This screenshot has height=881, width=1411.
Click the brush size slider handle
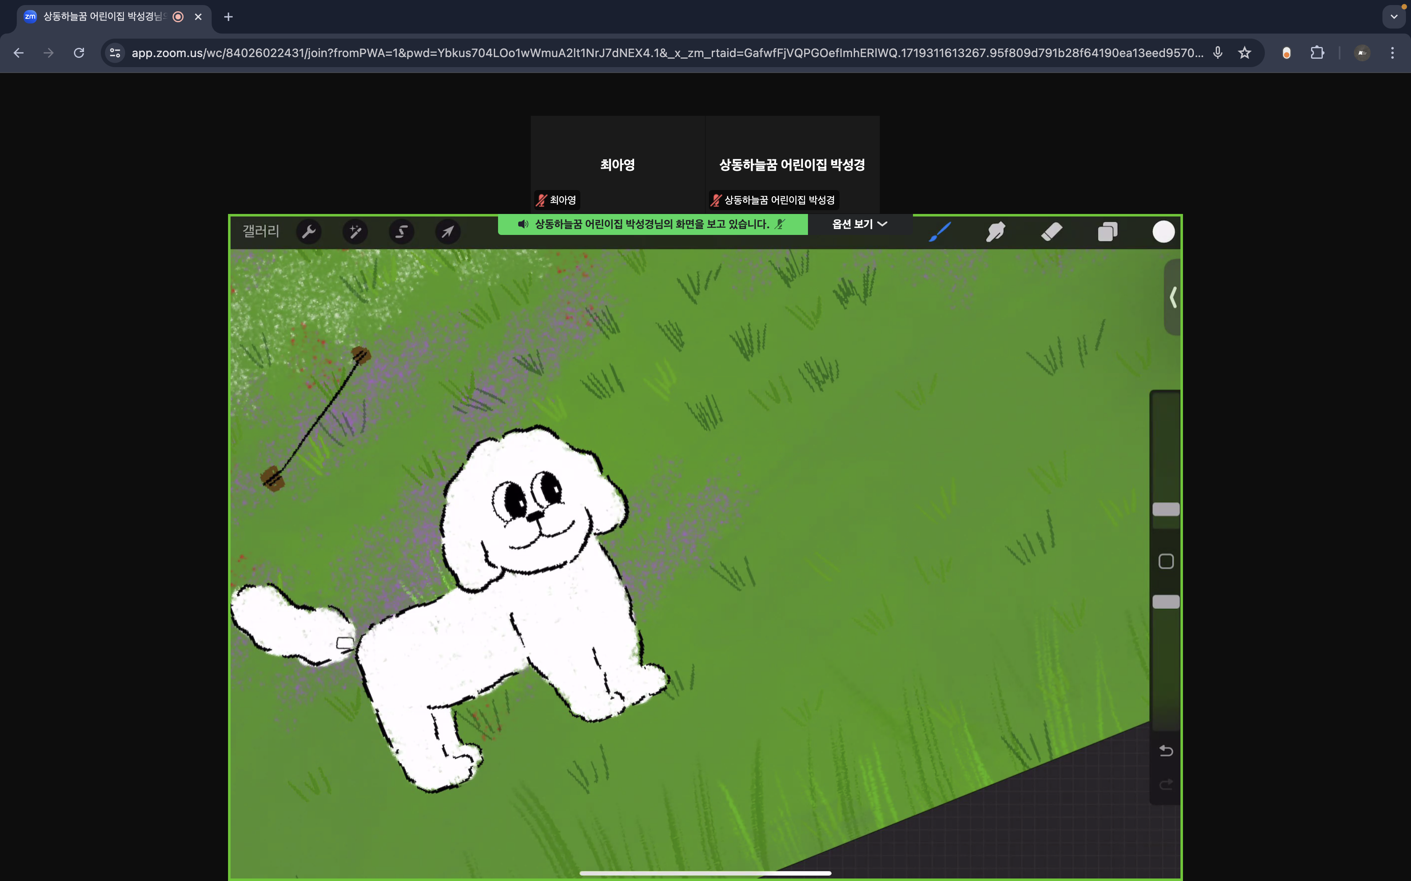[1165, 509]
